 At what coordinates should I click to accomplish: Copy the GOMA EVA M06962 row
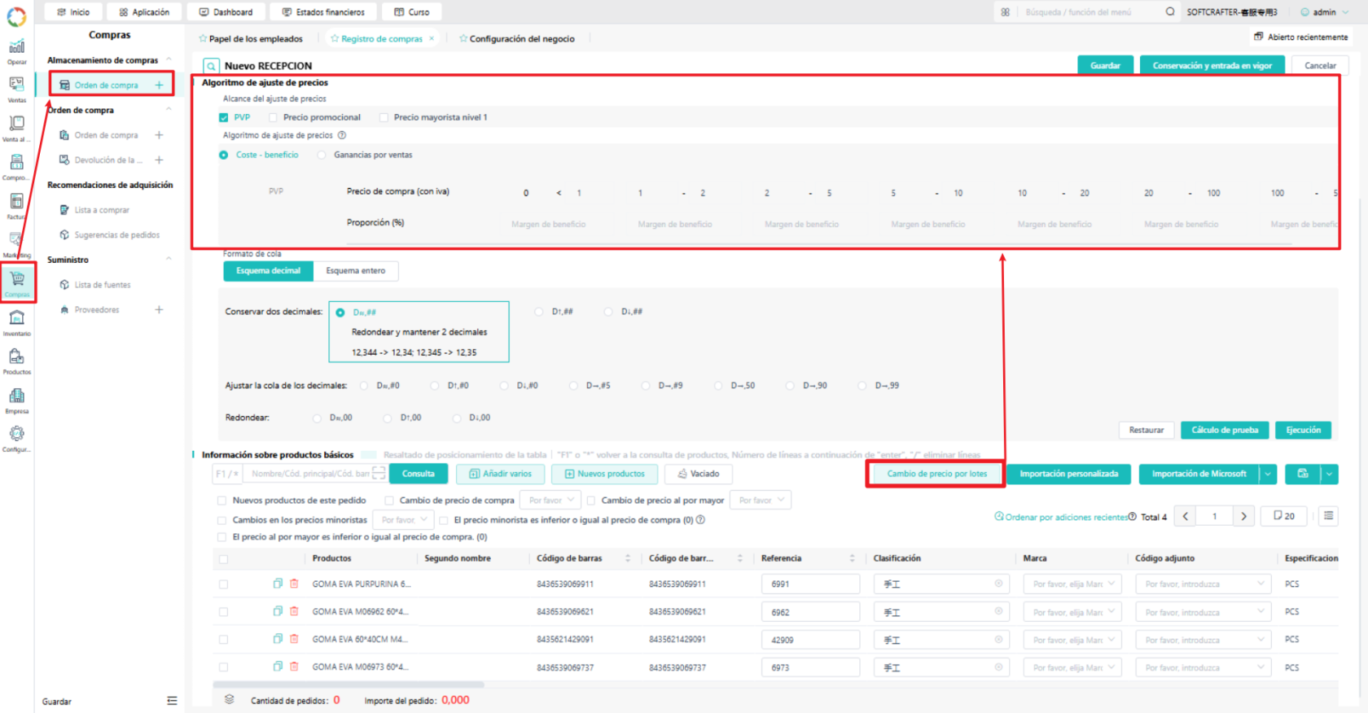click(278, 611)
